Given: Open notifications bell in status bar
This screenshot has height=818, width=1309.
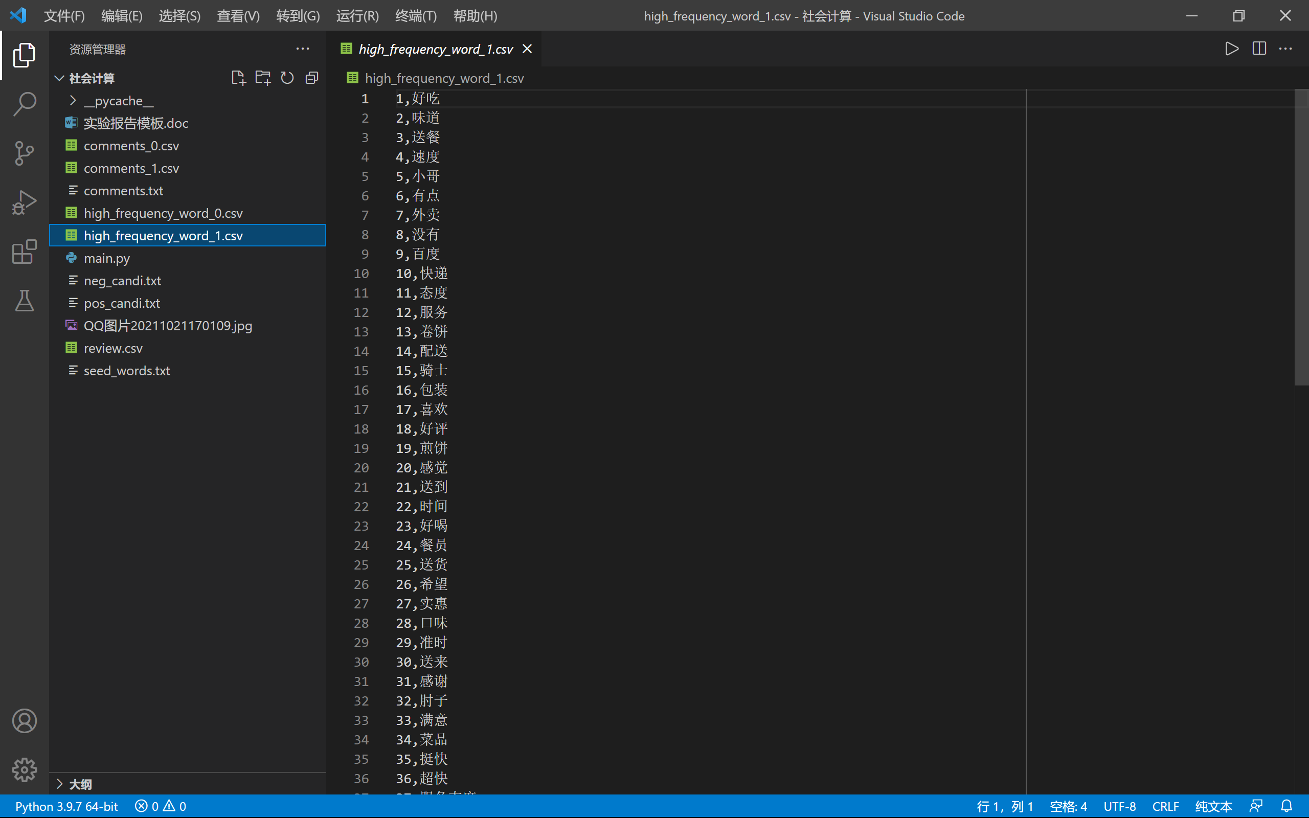Looking at the screenshot, I should 1287,806.
